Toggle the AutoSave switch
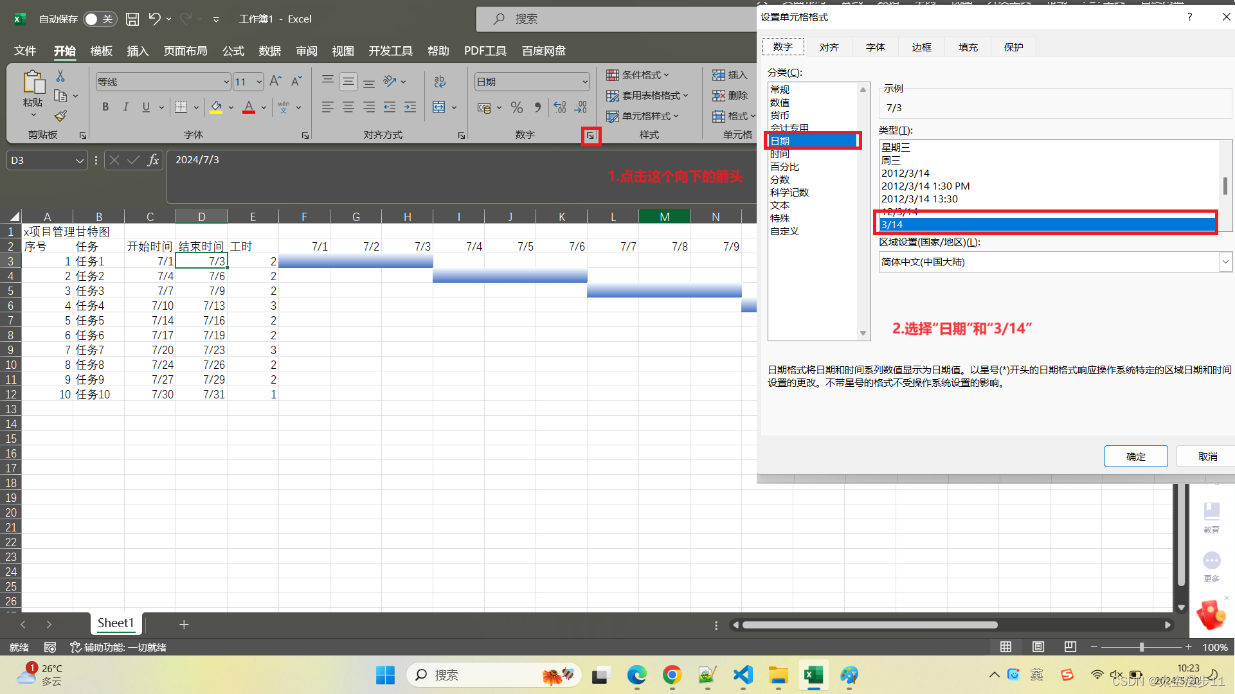Viewport: 1235px width, 694px height. (x=99, y=19)
